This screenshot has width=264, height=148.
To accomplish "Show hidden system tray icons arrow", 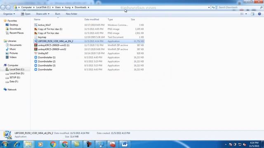I will point(226,144).
